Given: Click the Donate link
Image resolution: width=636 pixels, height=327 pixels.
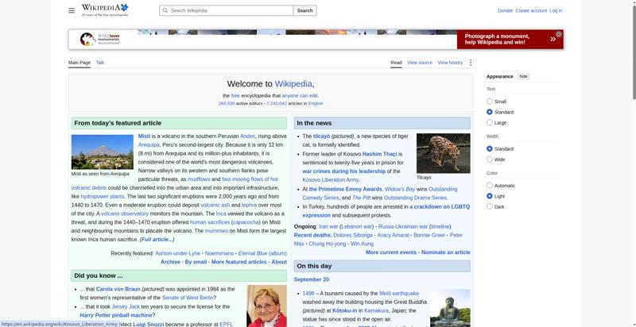Looking at the screenshot, I should (505, 11).
